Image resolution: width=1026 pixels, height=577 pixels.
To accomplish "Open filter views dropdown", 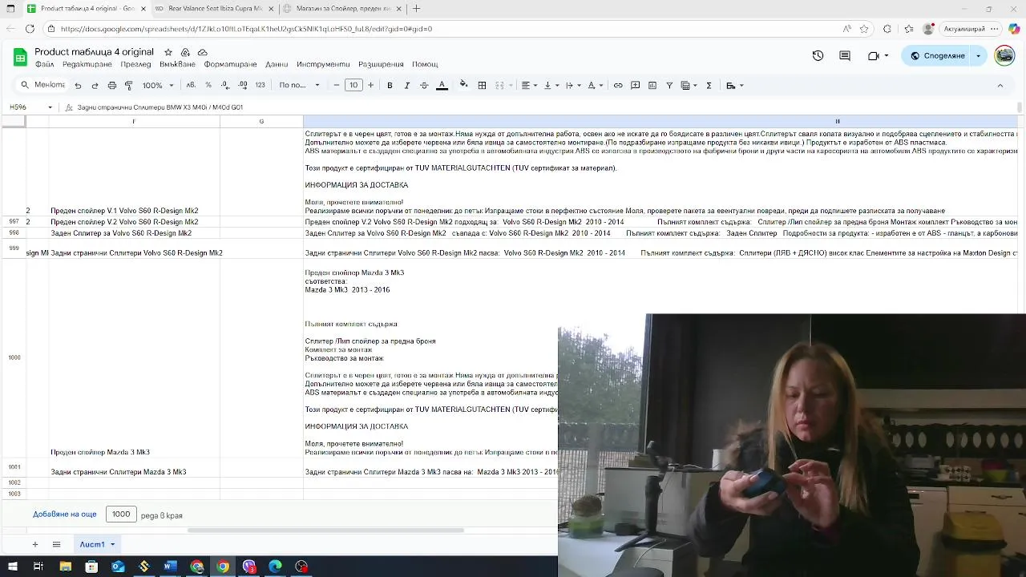I will click(689, 86).
